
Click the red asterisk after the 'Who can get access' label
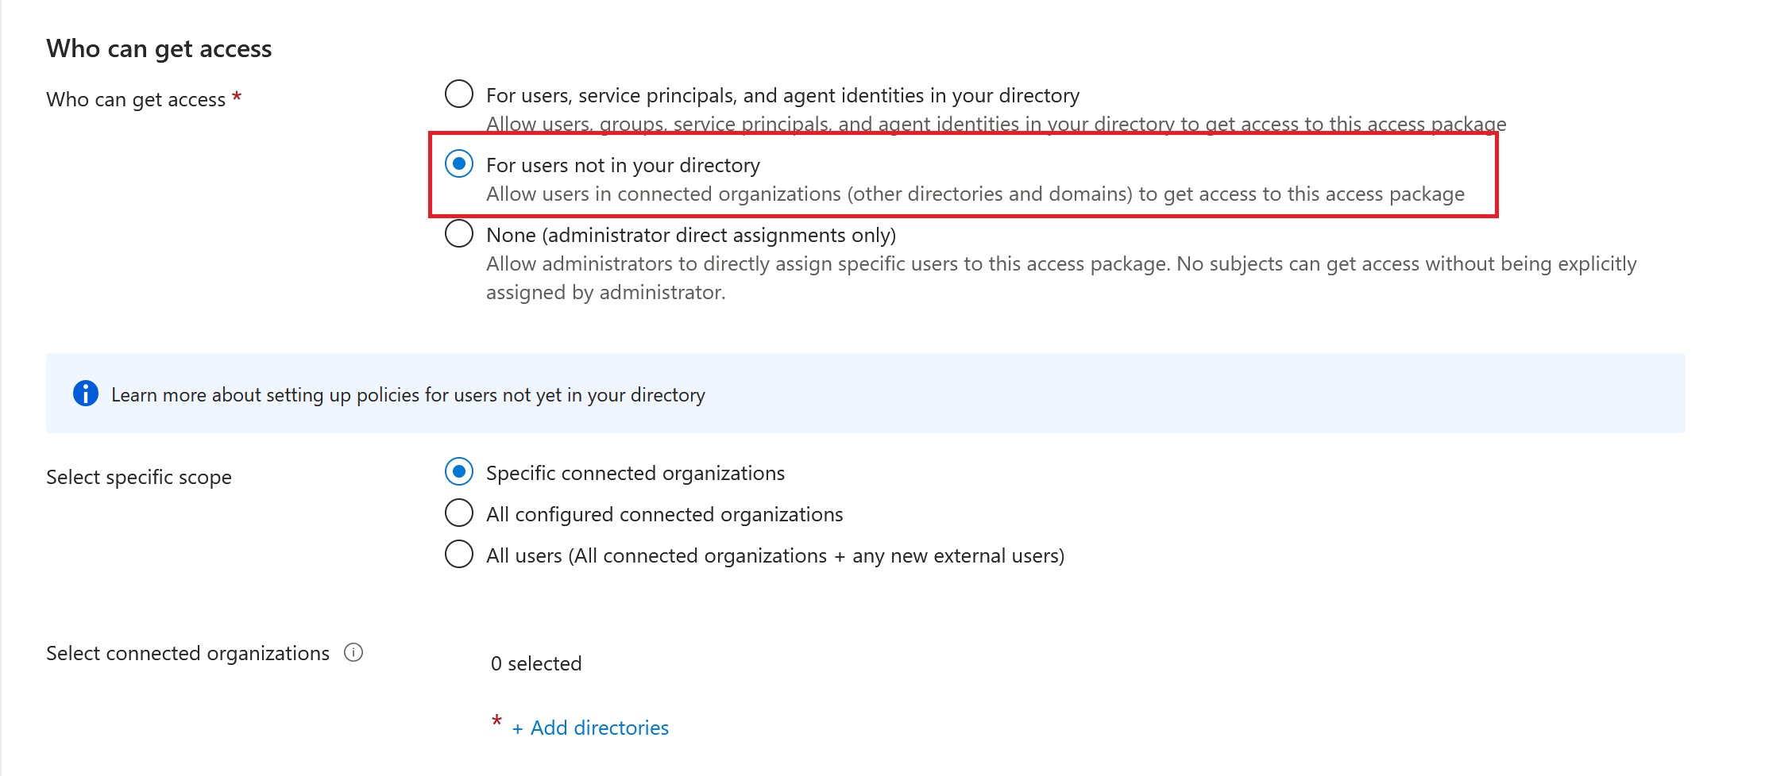(x=237, y=97)
